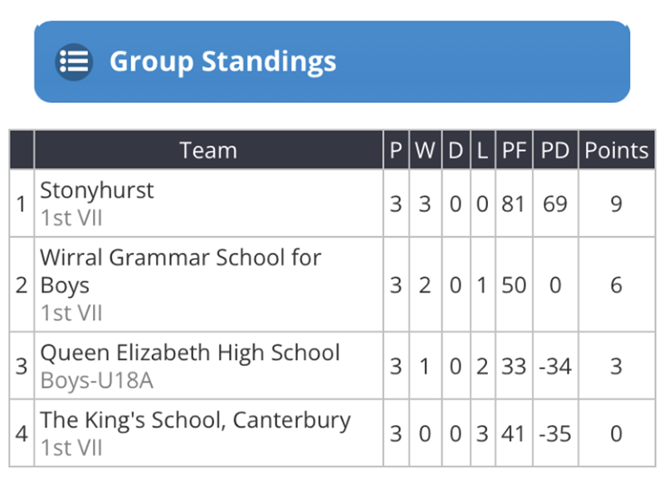Click the Points column header
This screenshot has width=664, height=498.
coord(617,150)
